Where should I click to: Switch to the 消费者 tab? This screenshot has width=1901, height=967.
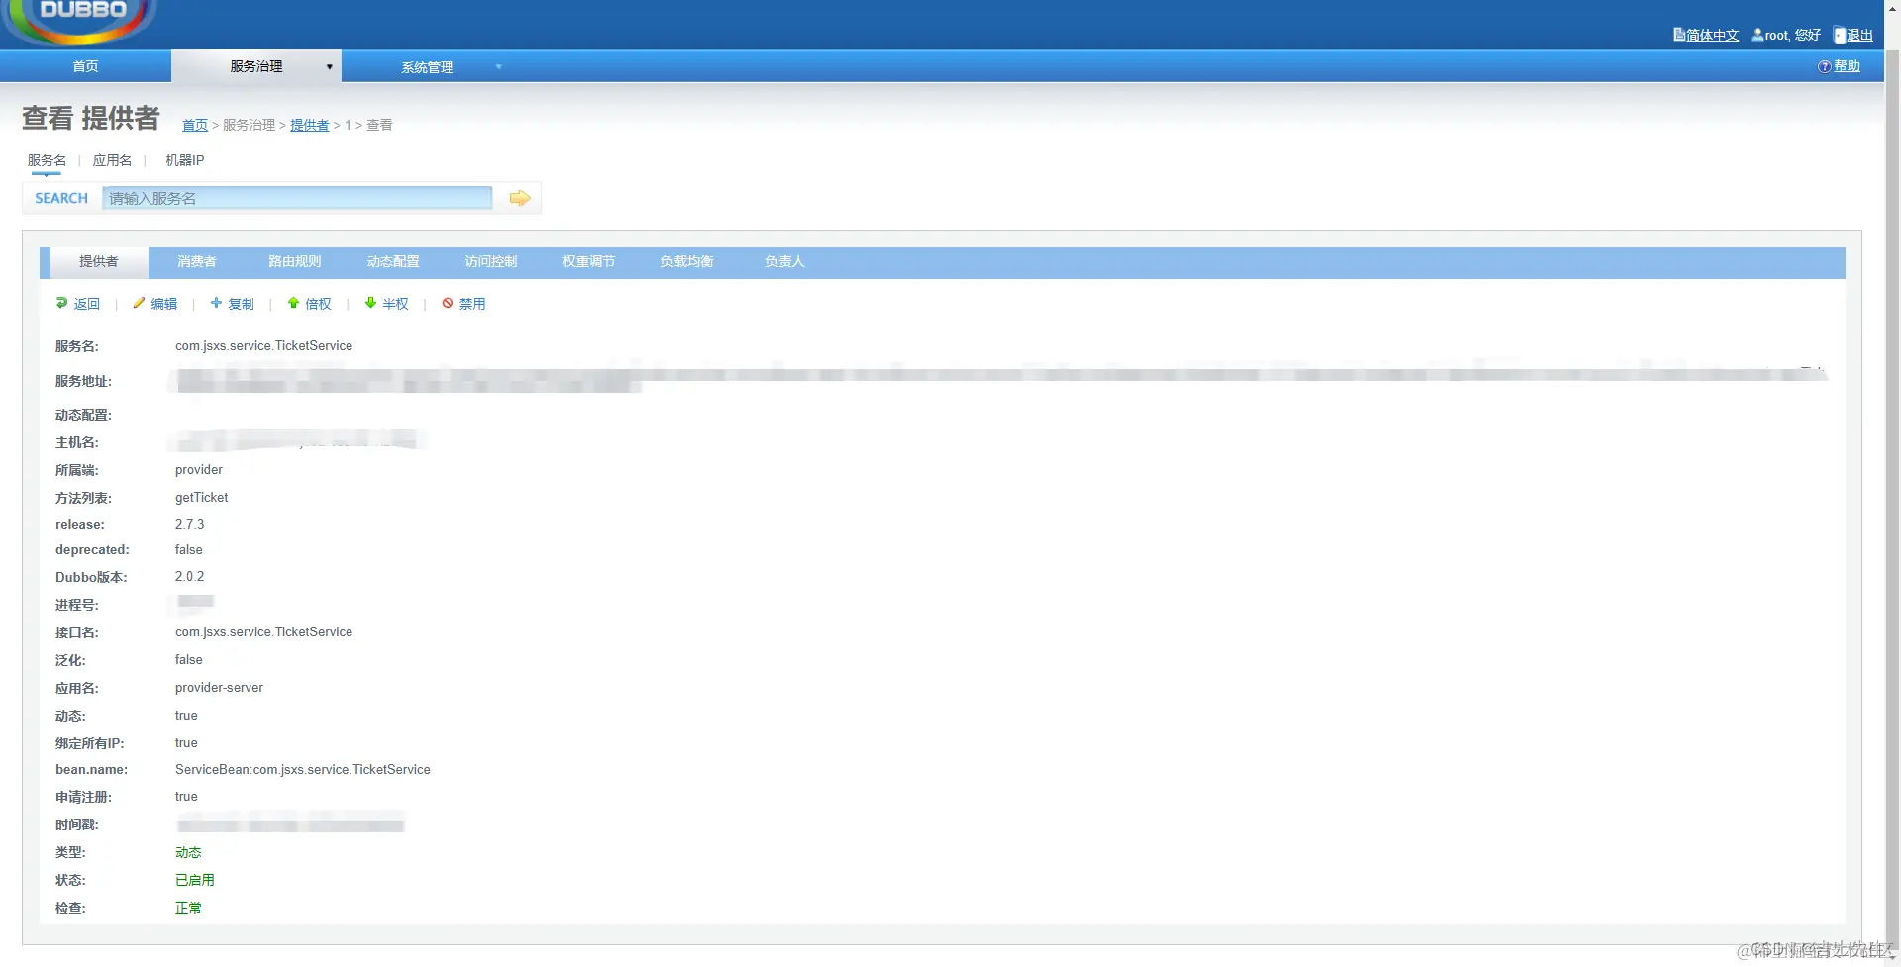(x=197, y=261)
